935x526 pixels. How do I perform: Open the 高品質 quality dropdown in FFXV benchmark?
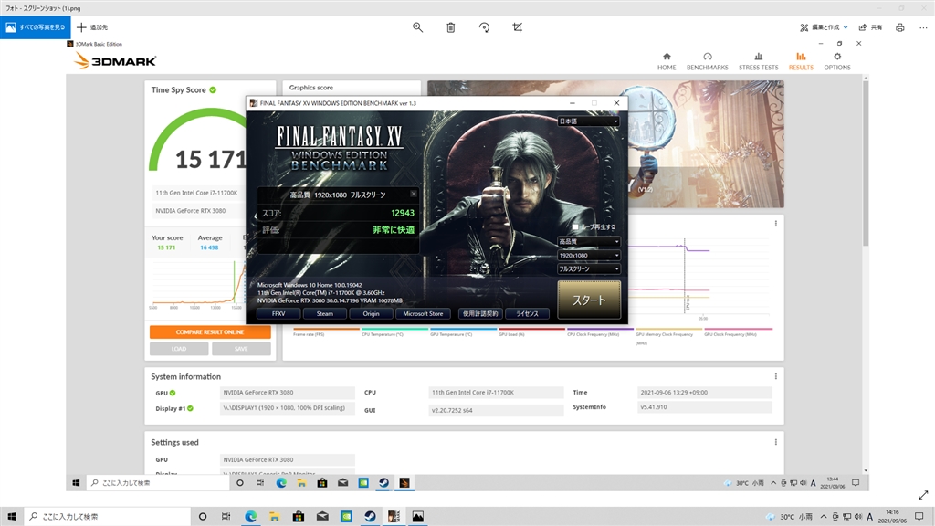point(589,241)
